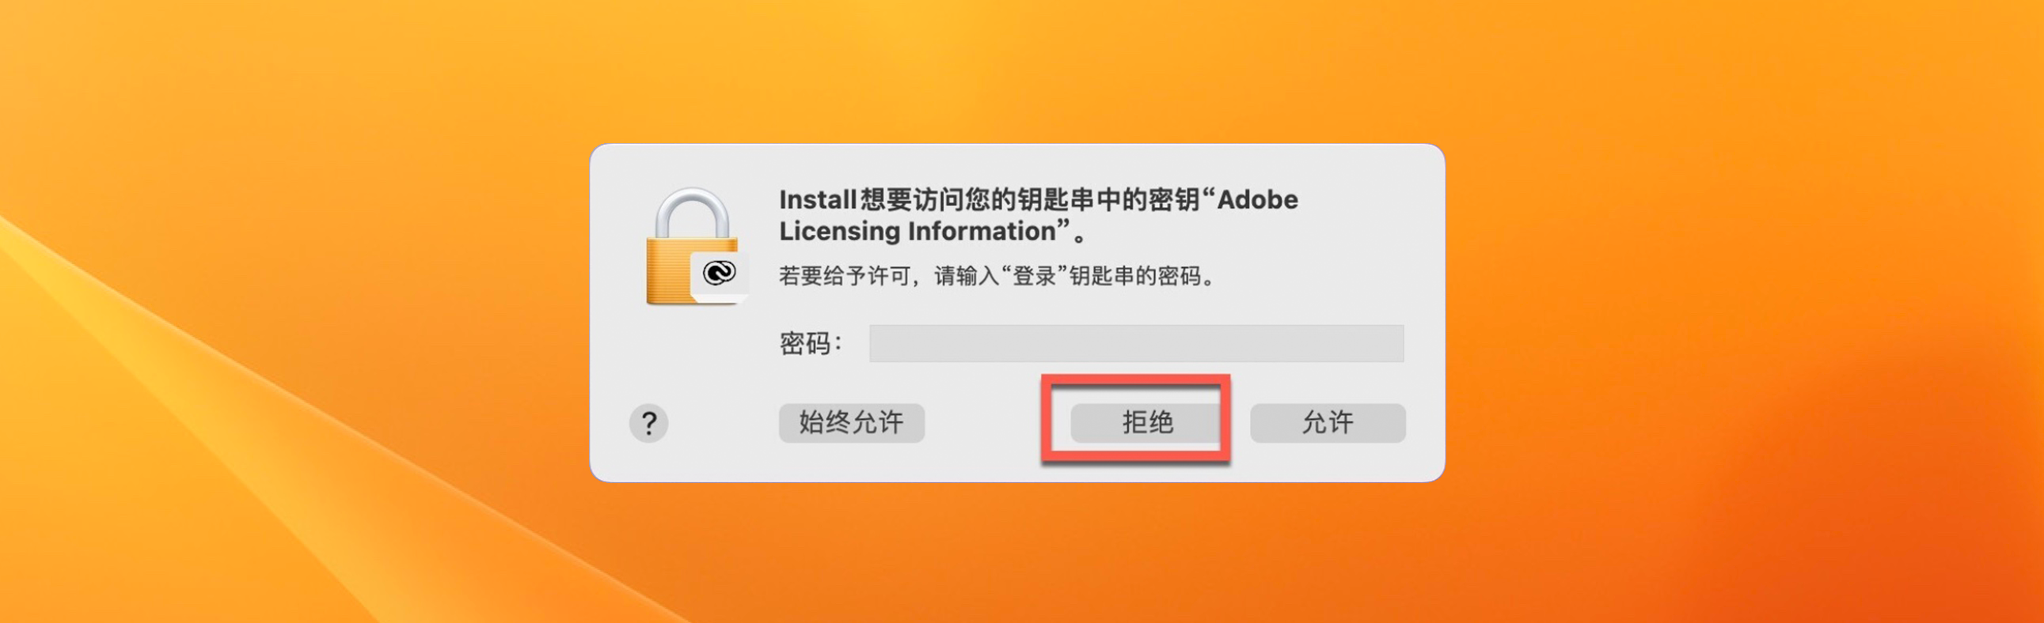Click the word "Install" in the title
This screenshot has height=623, width=2044.
click(816, 200)
